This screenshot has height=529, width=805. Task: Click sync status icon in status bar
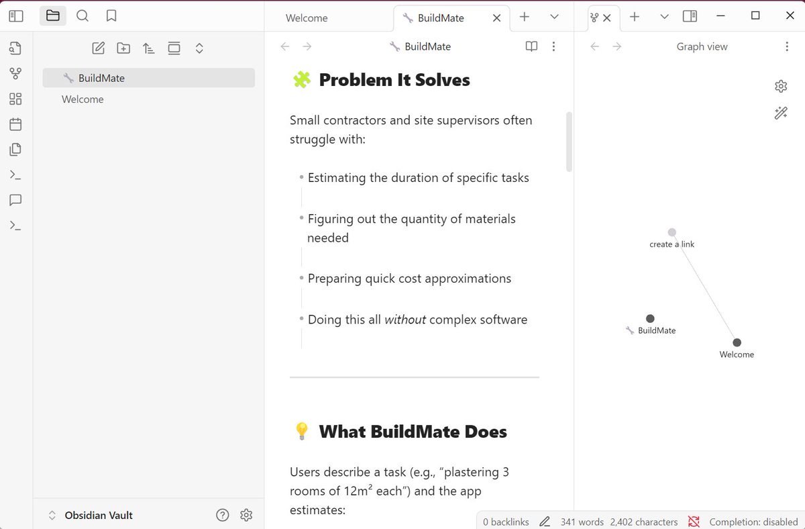pos(694,522)
